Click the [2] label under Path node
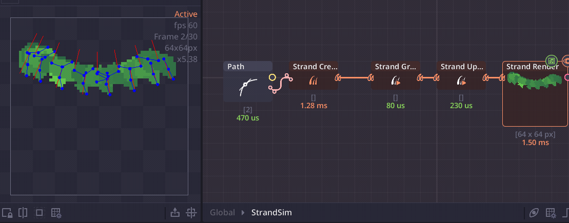 coord(247,110)
